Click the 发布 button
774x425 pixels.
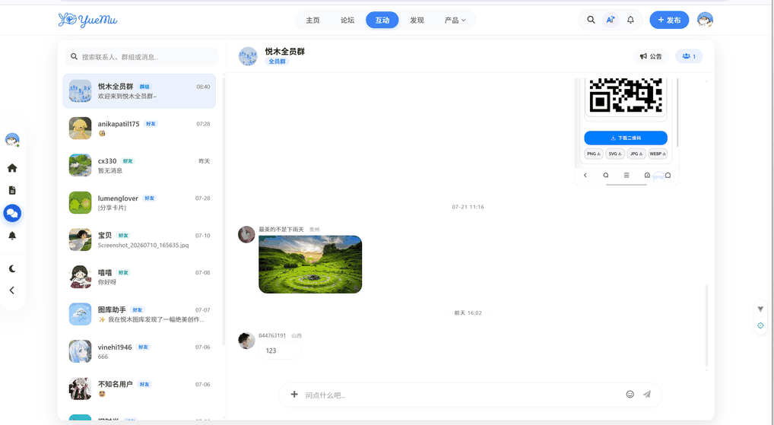(669, 20)
